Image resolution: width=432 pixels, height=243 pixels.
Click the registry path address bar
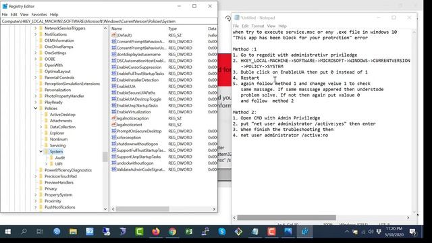pyautogui.click(x=109, y=21)
